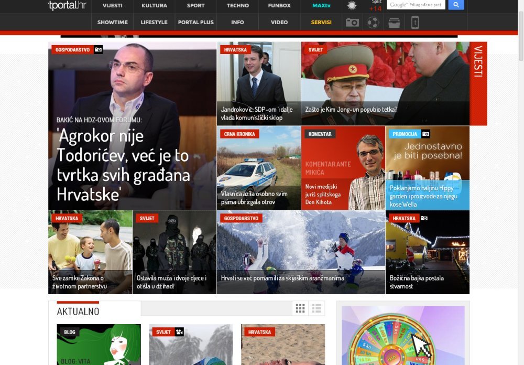Open the sun weather icon
524x365 pixels.
coord(352,5)
